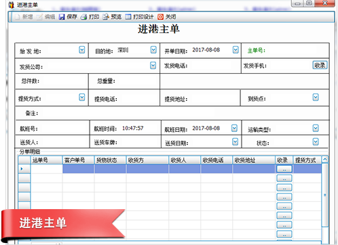Click the 打印 print icon

pos(83,17)
